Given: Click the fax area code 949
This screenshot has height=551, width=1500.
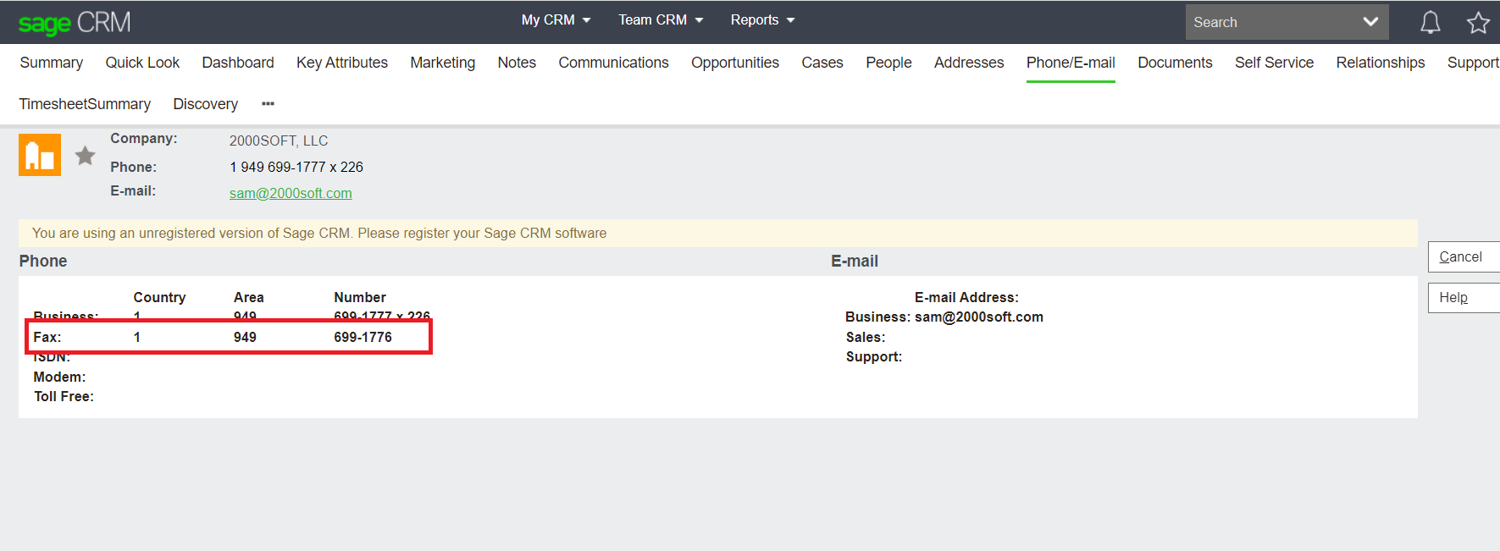Looking at the screenshot, I should coord(245,337).
